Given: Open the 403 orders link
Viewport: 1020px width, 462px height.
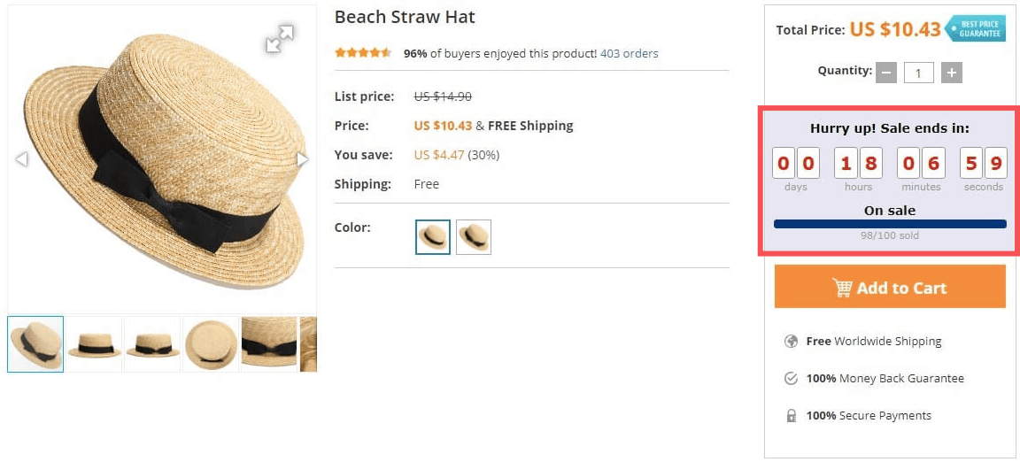Looking at the screenshot, I should coord(629,53).
